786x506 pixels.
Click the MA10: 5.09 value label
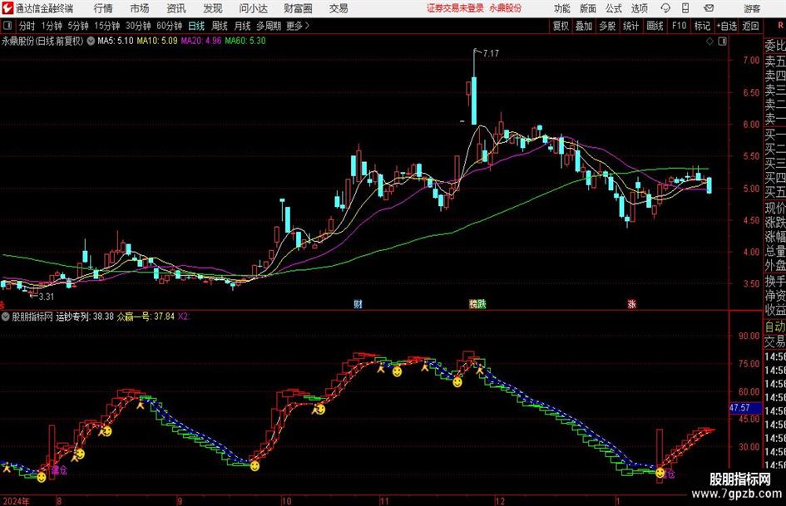click(x=157, y=41)
